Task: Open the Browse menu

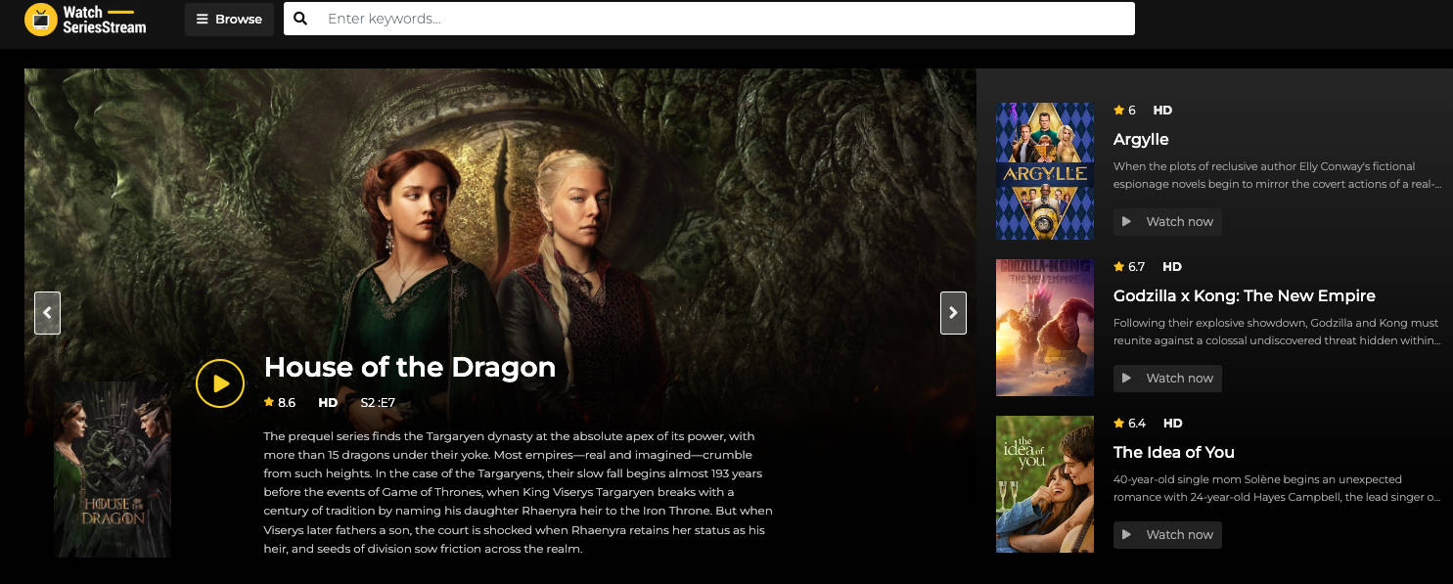Action: point(229,19)
